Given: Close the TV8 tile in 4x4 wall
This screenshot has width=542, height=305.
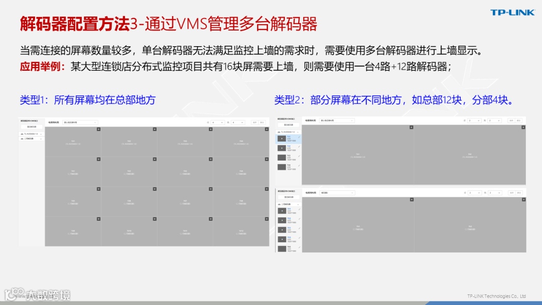Looking at the screenshot, I should pyautogui.click(x=267, y=189).
